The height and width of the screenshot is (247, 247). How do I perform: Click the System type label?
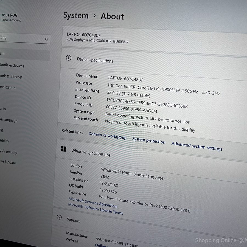coord(84,111)
